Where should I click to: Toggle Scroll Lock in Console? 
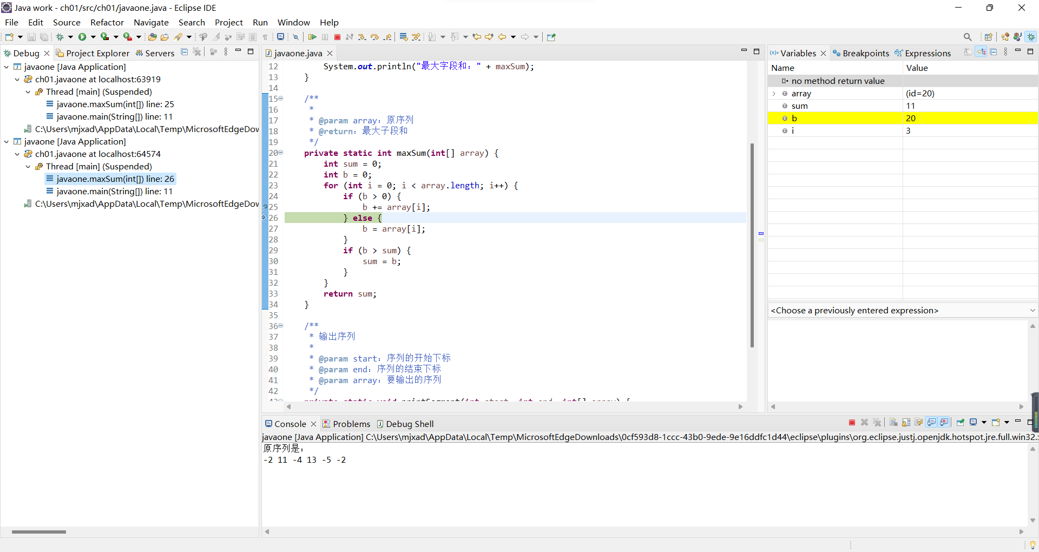(906, 423)
